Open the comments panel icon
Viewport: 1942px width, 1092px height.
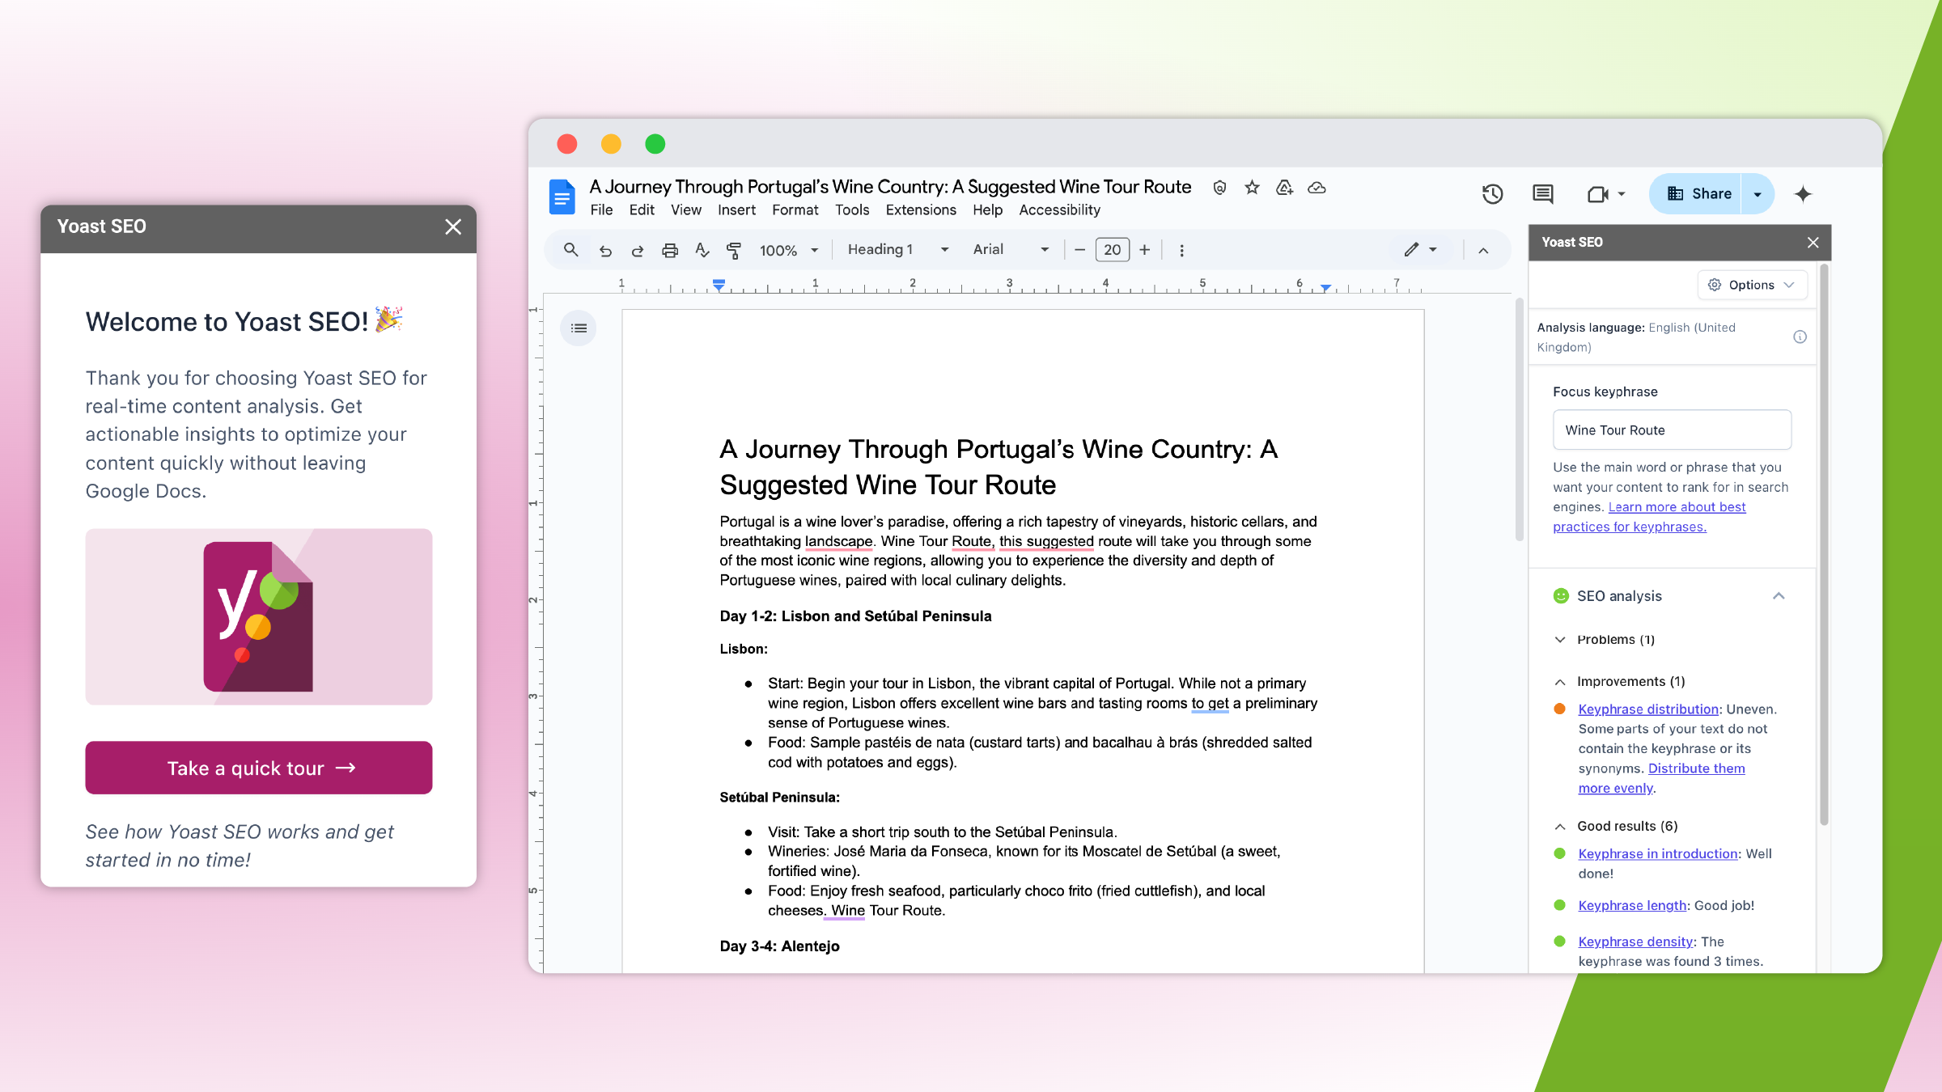(x=1542, y=194)
